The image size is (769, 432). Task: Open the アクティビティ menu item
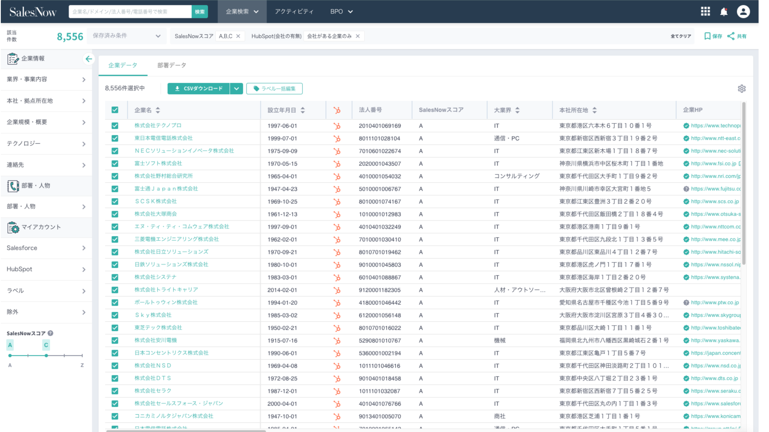[294, 11]
